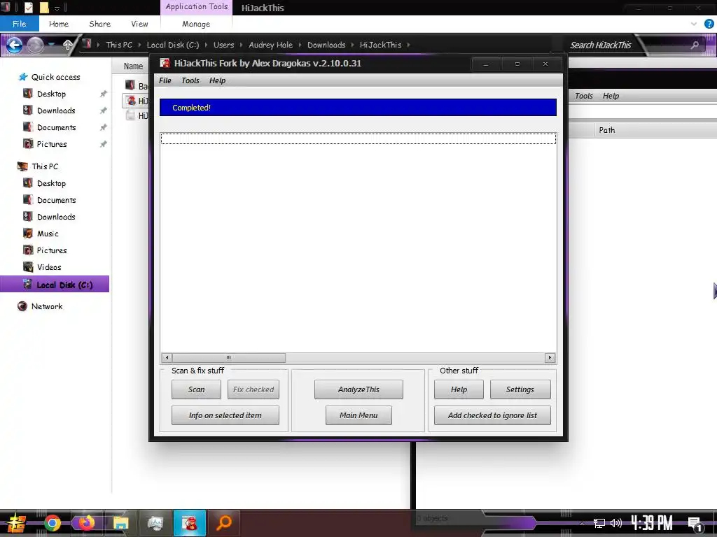Screen dimensions: 717x537
Task: Open Pictures under Quick access
Action: (x=52, y=144)
